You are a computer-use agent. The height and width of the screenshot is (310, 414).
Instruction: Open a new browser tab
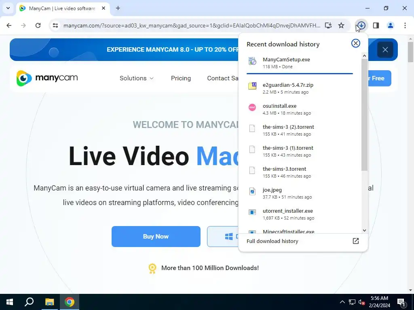pos(118,8)
